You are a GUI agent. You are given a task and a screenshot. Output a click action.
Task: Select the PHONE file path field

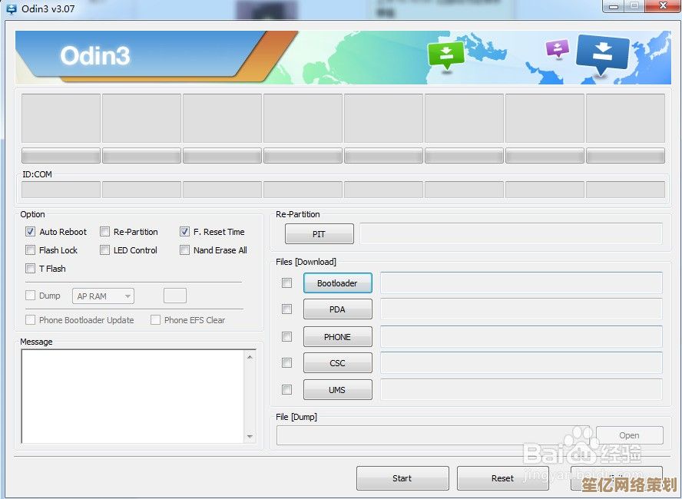coord(521,336)
